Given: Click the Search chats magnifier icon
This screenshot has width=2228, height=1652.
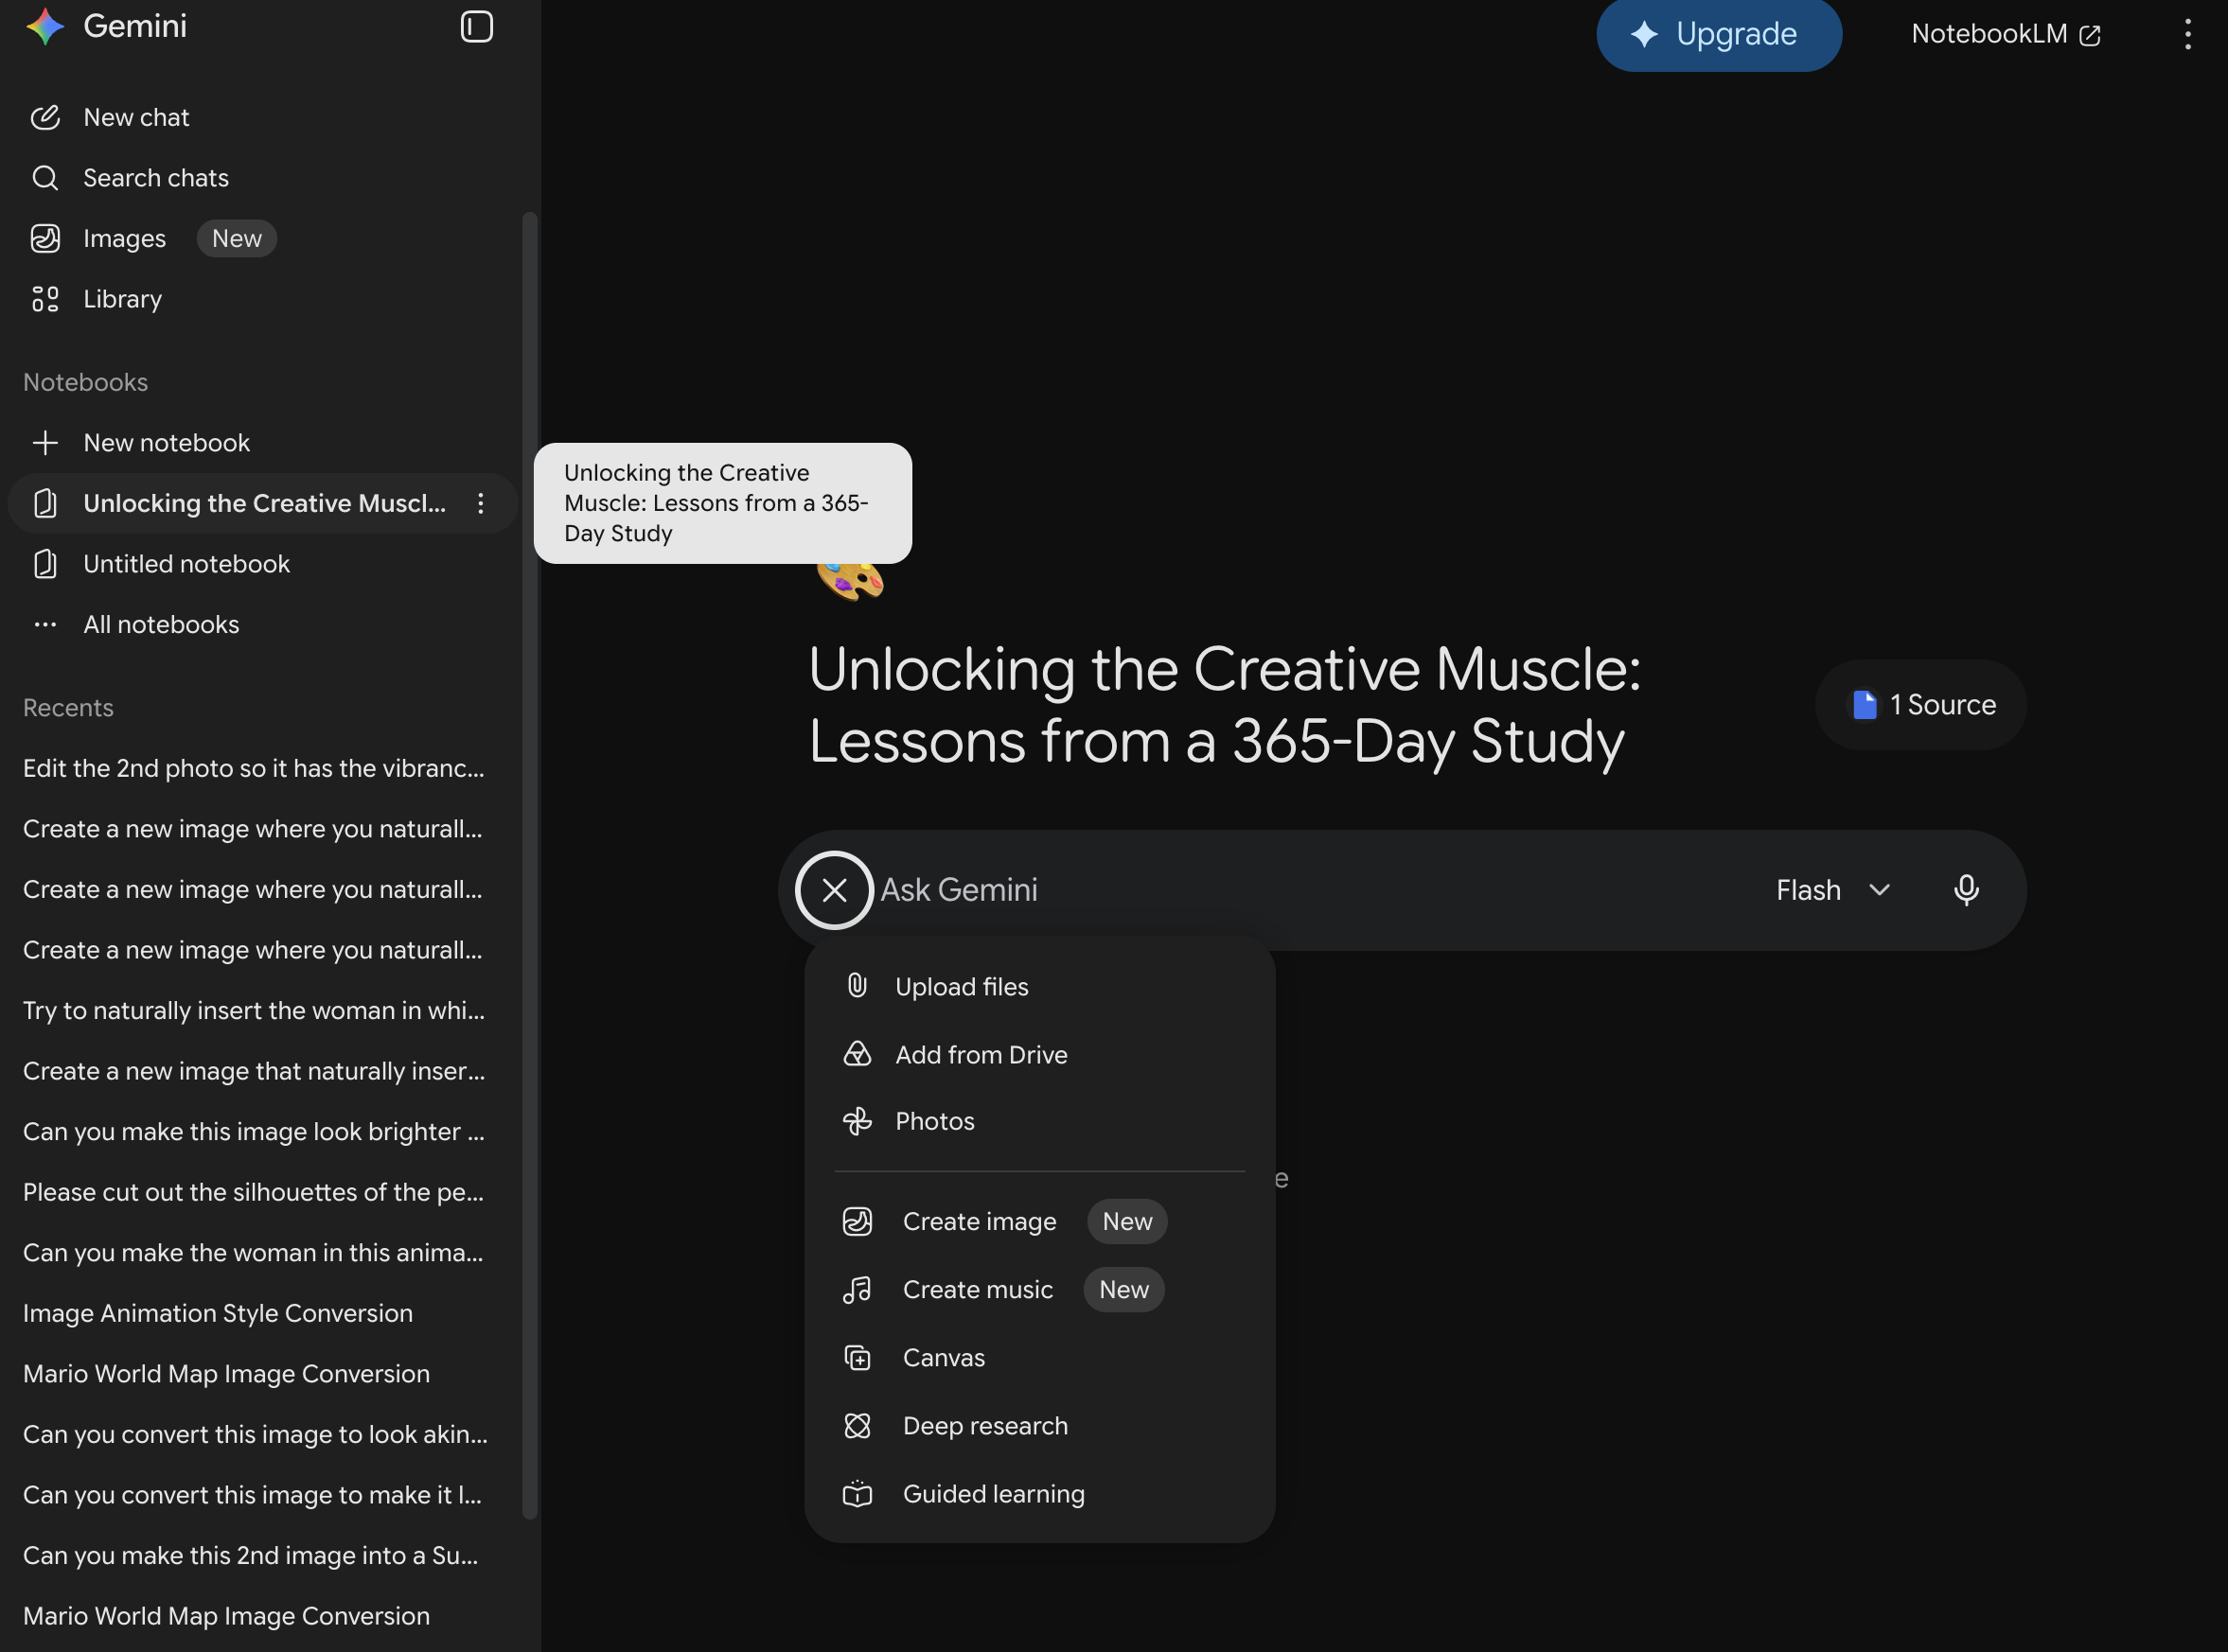Looking at the screenshot, I should pos(45,178).
